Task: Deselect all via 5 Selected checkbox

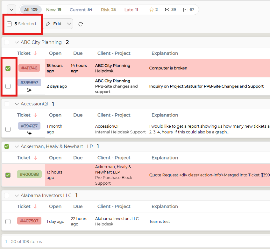Action: 9,24
